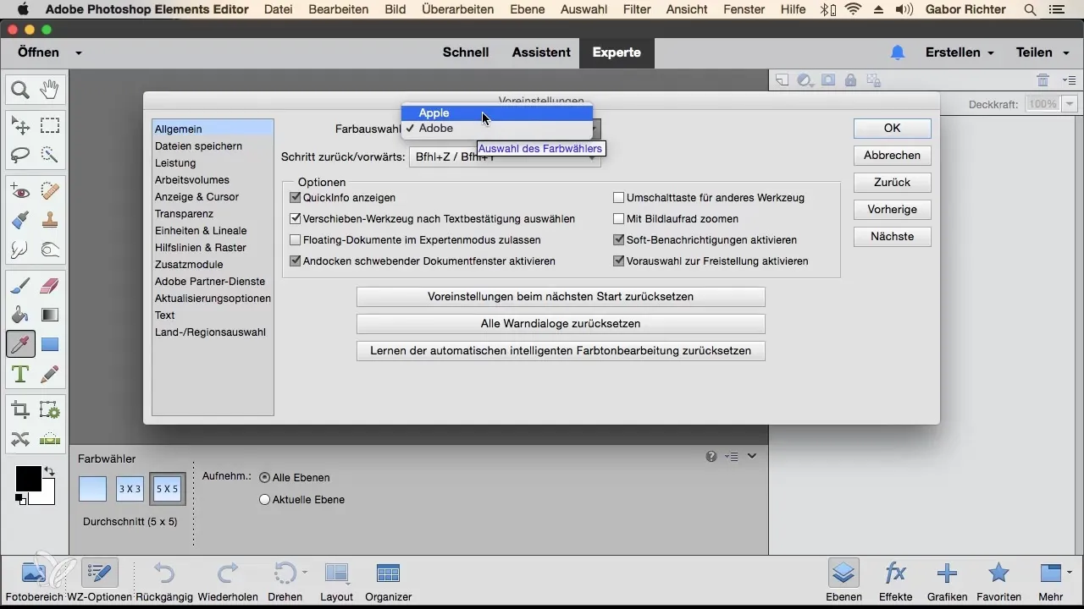Click Voreinstellungen beim nächsten Start zurücksetzen

click(561, 297)
